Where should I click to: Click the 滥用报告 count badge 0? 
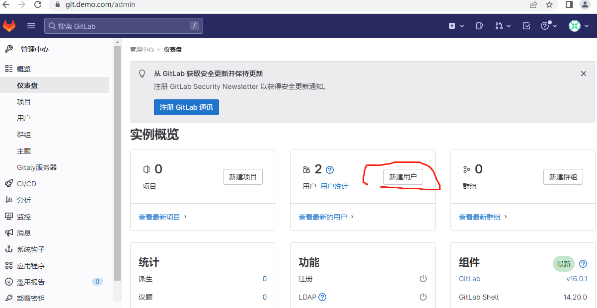[97, 282]
